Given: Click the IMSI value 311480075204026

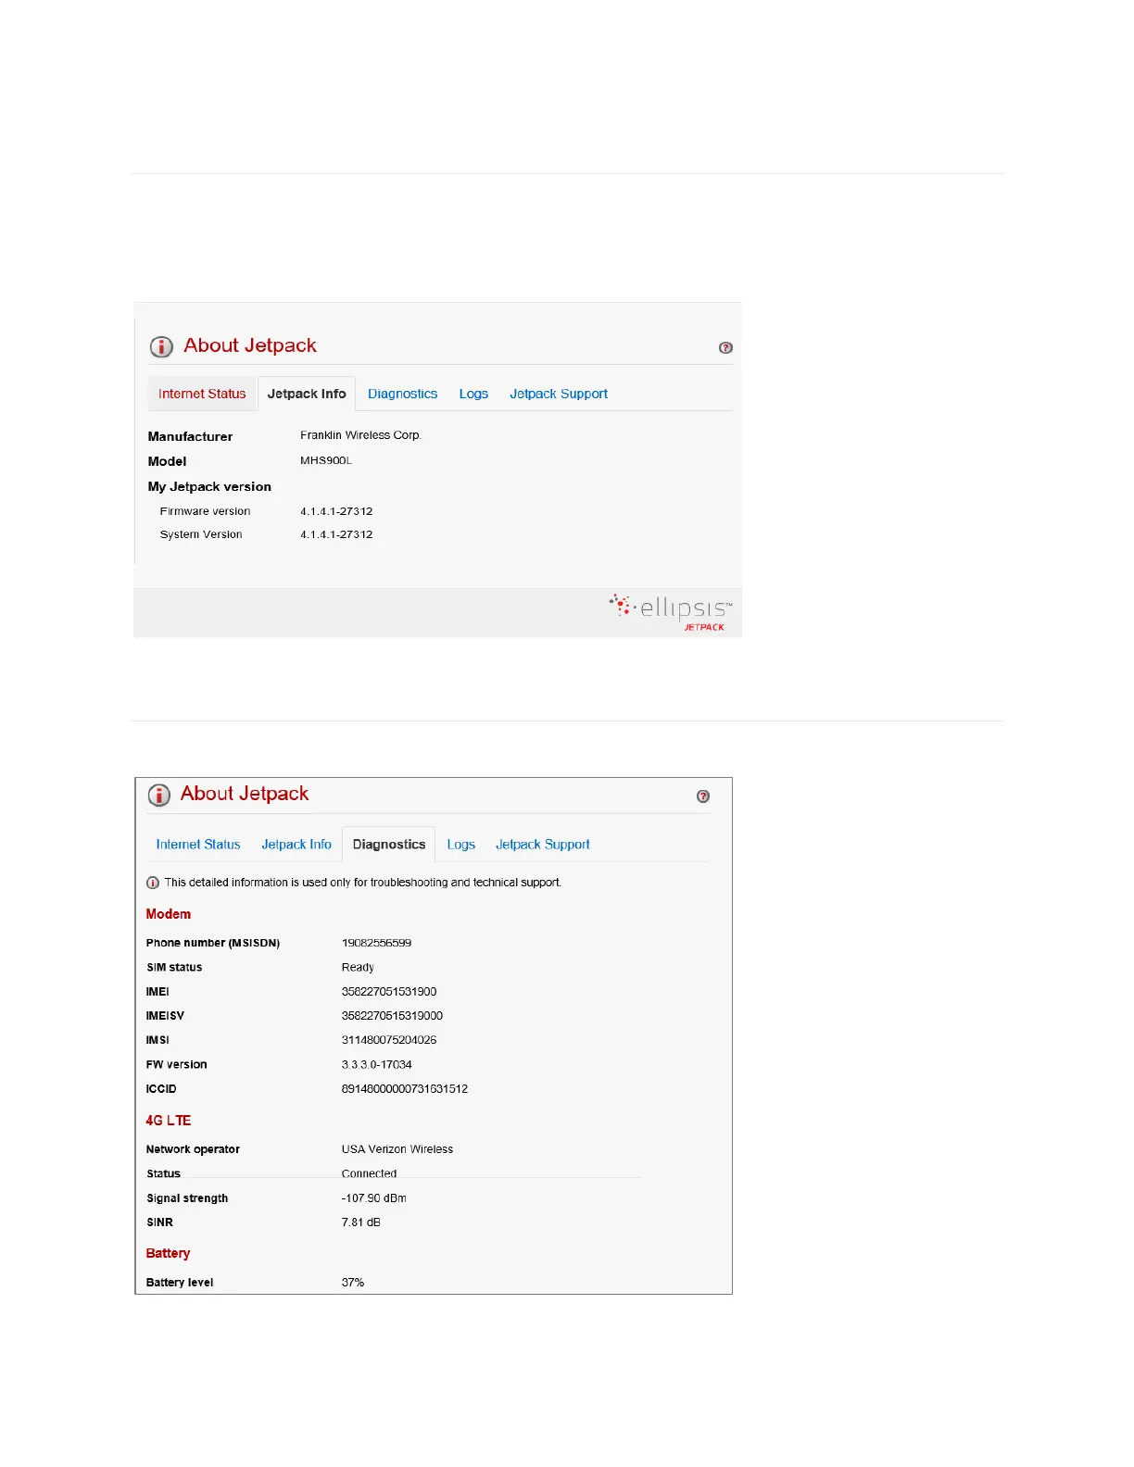Looking at the screenshot, I should pos(389,1040).
